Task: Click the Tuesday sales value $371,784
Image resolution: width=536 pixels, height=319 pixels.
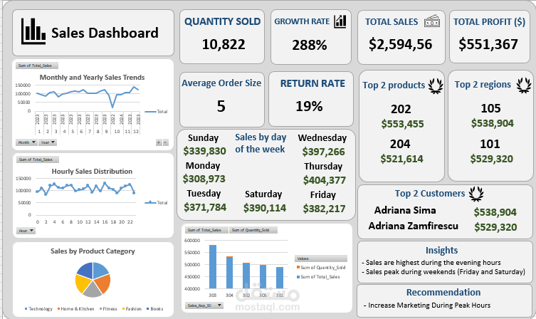Action: 205,207
